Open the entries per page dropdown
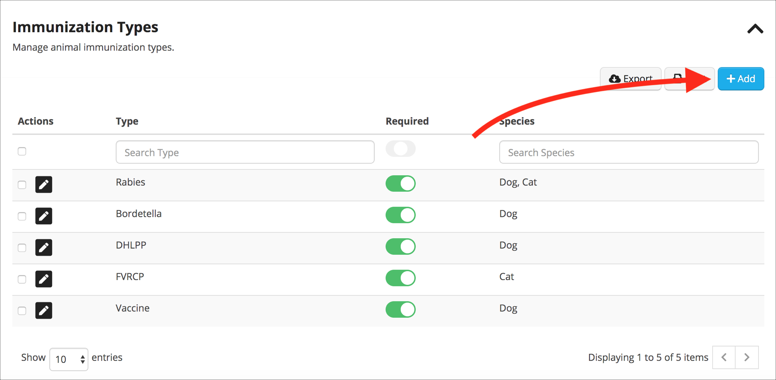Viewport: 776px width, 380px height. (x=69, y=359)
